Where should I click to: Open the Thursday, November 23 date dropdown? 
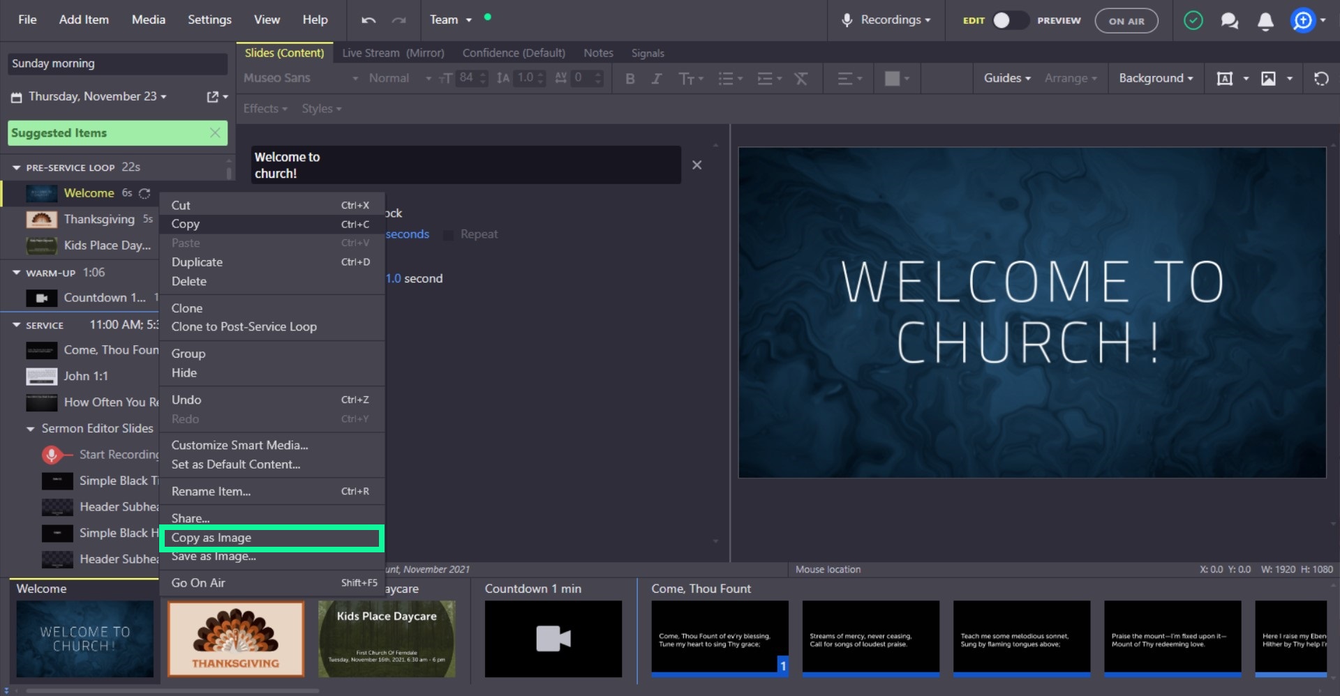coord(98,97)
